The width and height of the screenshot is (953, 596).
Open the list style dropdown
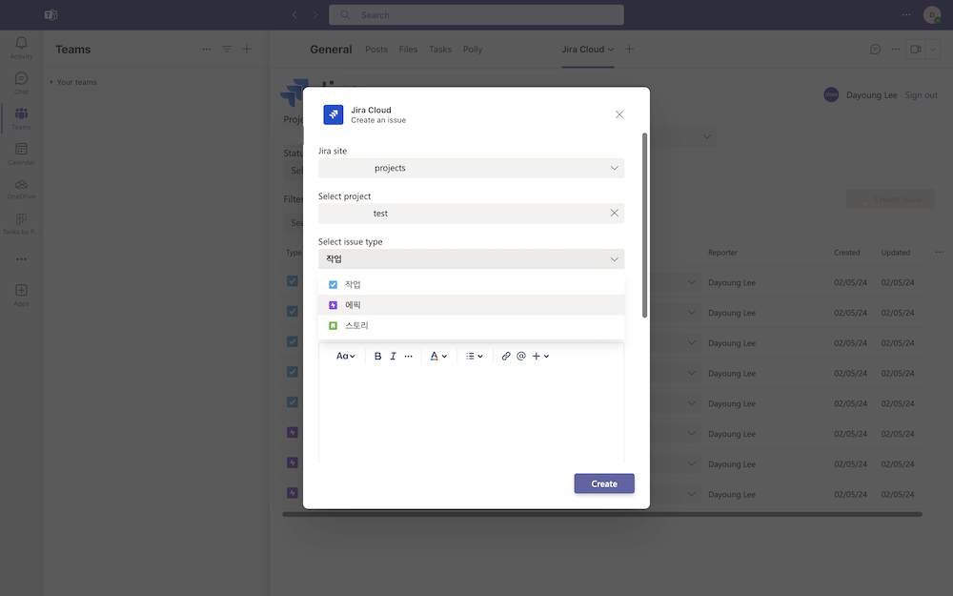(474, 357)
